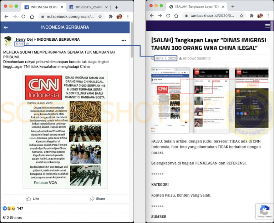Viewport: 274px width, 223px height.
Task: Open extensions puzzle icon in the Facebook window
Action: tap(111, 17)
